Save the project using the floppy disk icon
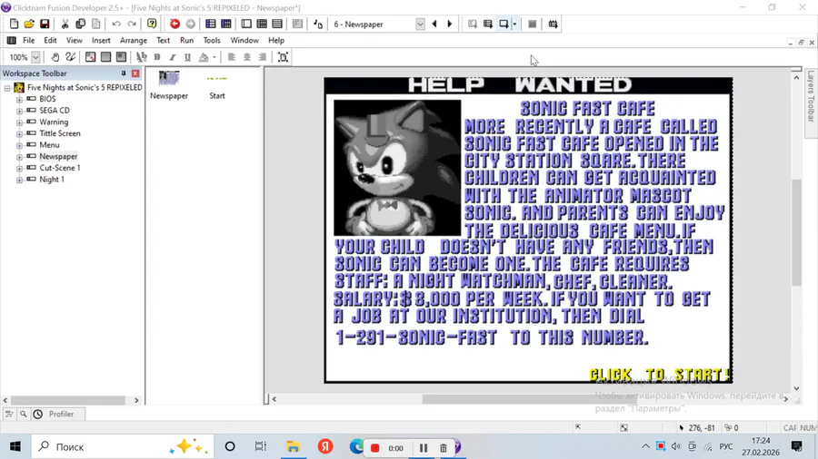 click(45, 24)
